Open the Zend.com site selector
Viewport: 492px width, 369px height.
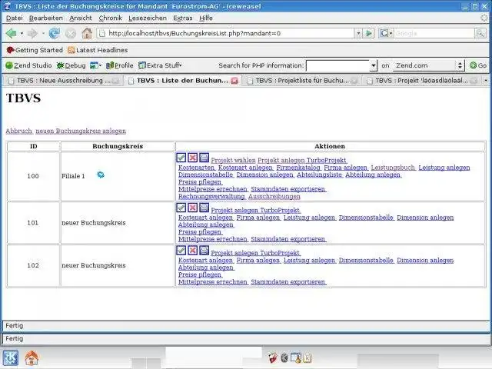click(428, 65)
